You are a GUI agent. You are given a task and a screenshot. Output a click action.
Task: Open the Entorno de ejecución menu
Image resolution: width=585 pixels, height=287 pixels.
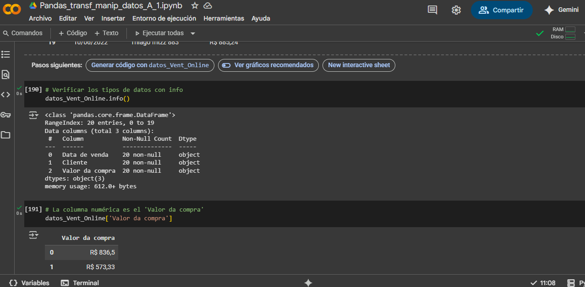pos(164,18)
